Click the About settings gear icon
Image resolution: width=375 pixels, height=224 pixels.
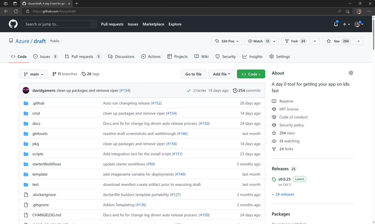[351, 73]
